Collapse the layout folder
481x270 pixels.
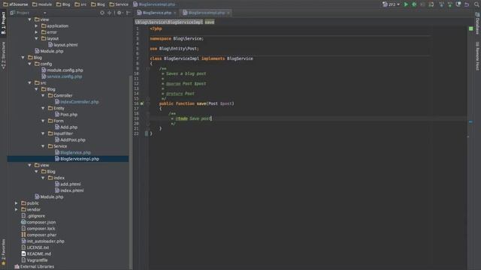coord(36,38)
